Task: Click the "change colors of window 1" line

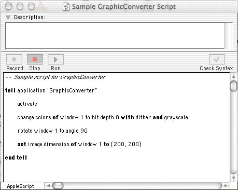Action: point(103,117)
